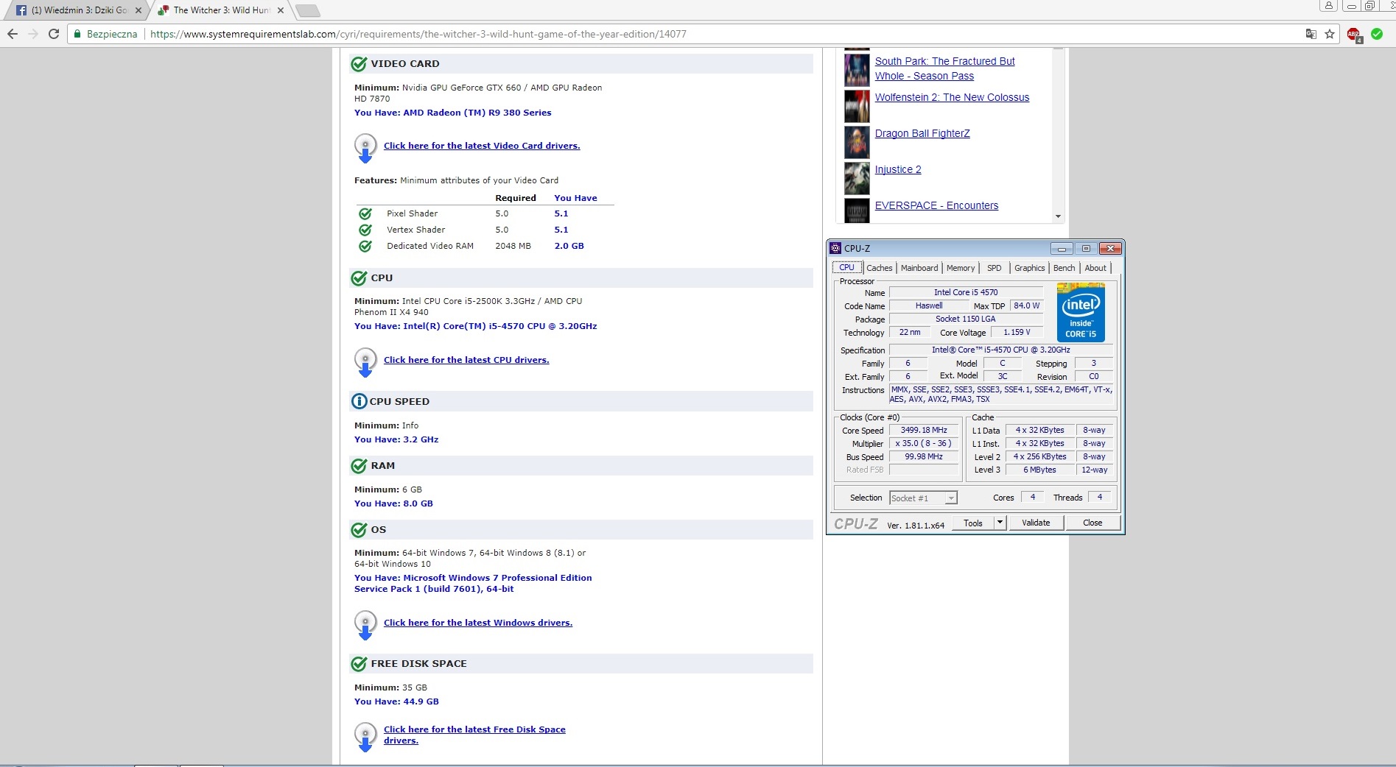Expand the Tools dropdown arrow in CPU-Z
This screenshot has width=1396, height=767.
point(1000,523)
